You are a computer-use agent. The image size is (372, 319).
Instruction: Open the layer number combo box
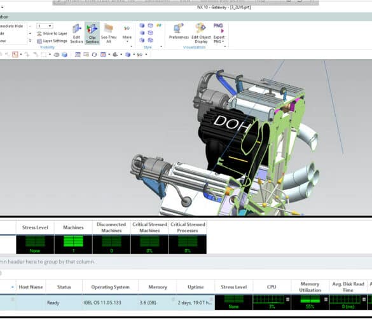tap(45, 26)
